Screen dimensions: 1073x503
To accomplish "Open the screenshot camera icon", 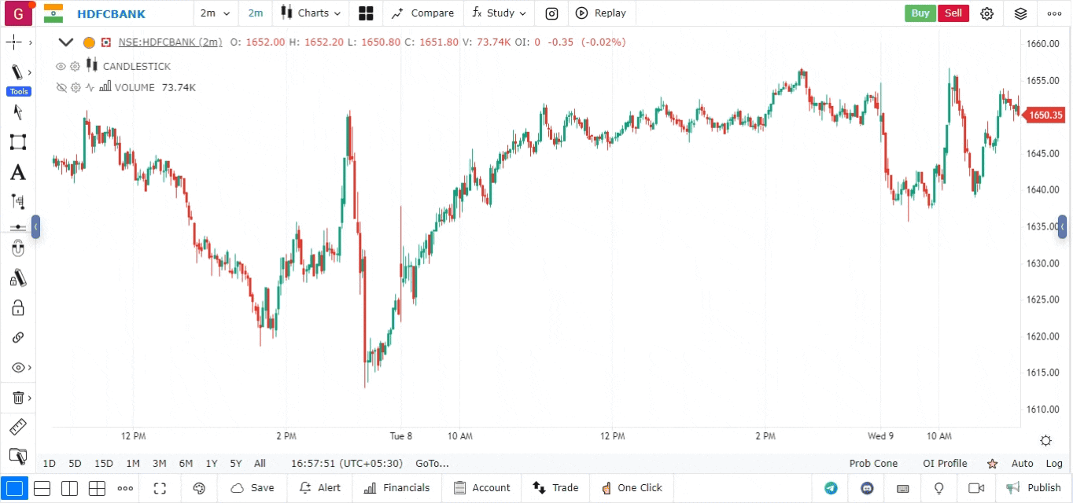I will tap(552, 13).
